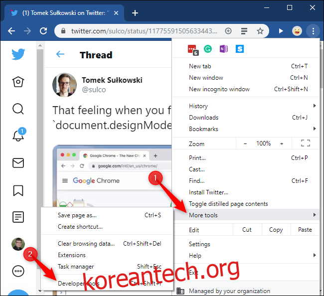Image resolution: width=324 pixels, height=296 pixels.
Task: Click the reader mode lines icon
Action: tap(244, 31)
